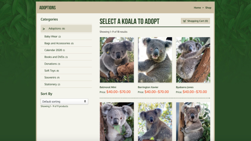Screen dimensions: 251x141
Task: Click the Balmoral Mini name link
Action: 108,87
